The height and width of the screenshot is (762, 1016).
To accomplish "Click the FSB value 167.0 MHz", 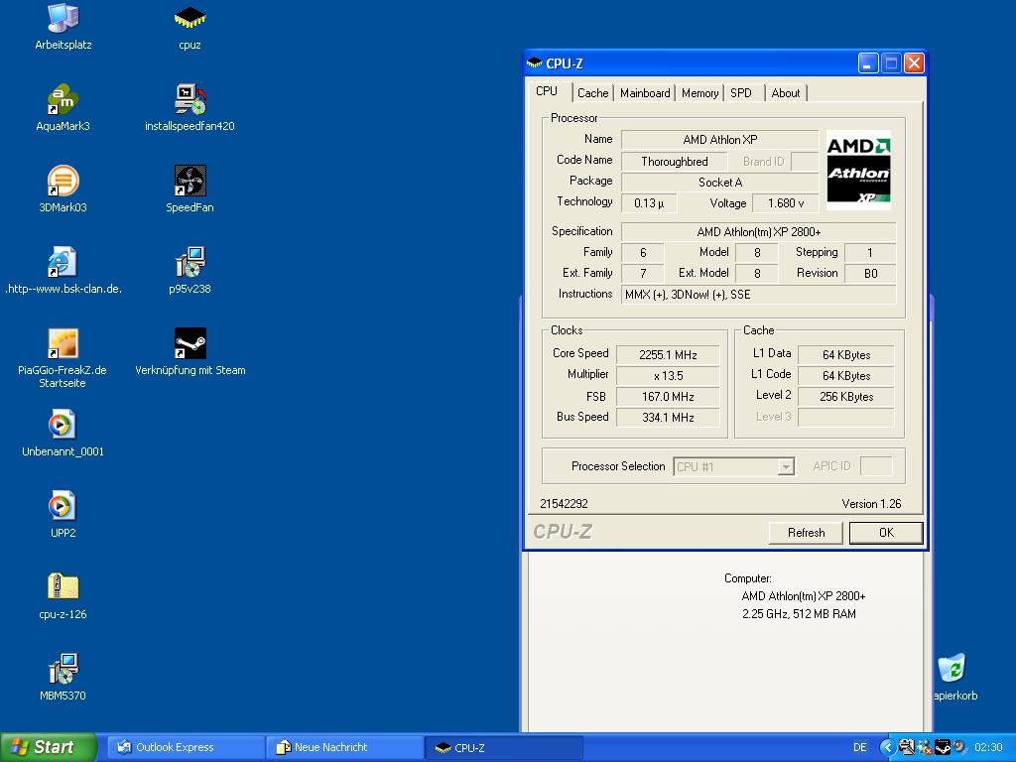I will coord(668,397).
